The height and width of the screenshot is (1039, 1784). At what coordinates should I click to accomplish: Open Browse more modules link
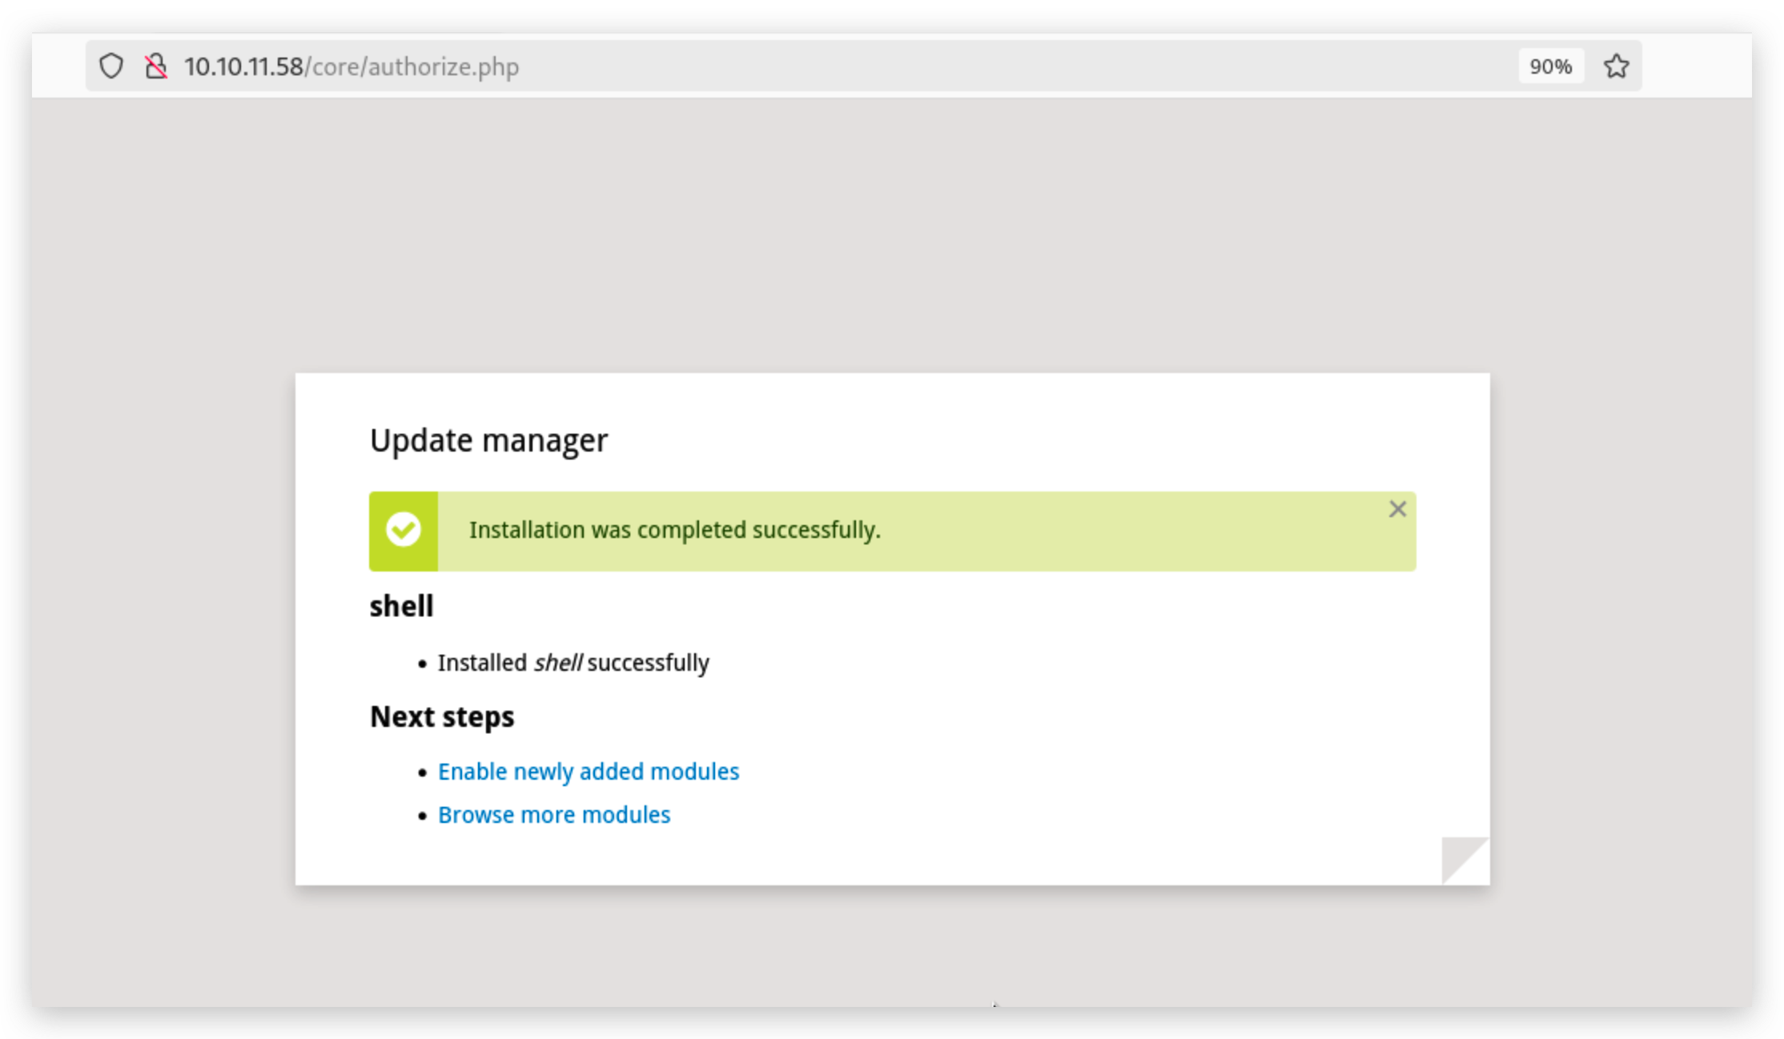pyautogui.click(x=554, y=814)
